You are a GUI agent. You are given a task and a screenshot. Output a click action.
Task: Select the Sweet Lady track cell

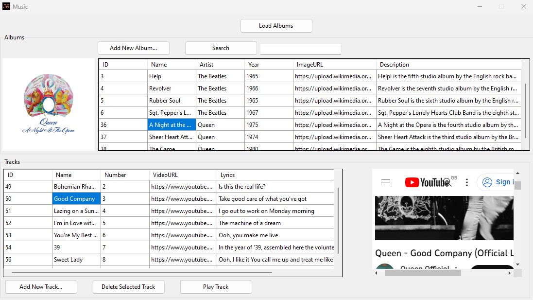pos(76,260)
